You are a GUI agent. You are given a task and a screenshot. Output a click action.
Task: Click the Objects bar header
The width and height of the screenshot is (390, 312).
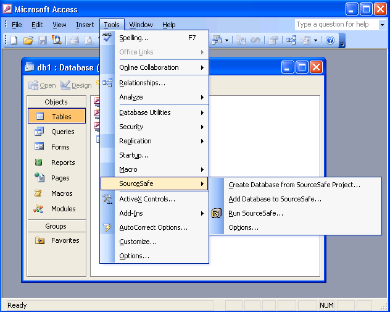tap(56, 102)
